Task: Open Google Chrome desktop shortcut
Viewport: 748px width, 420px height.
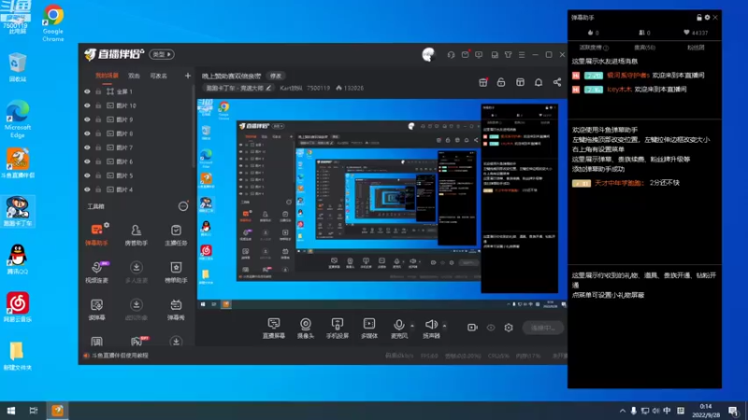Action: pyautogui.click(x=53, y=22)
